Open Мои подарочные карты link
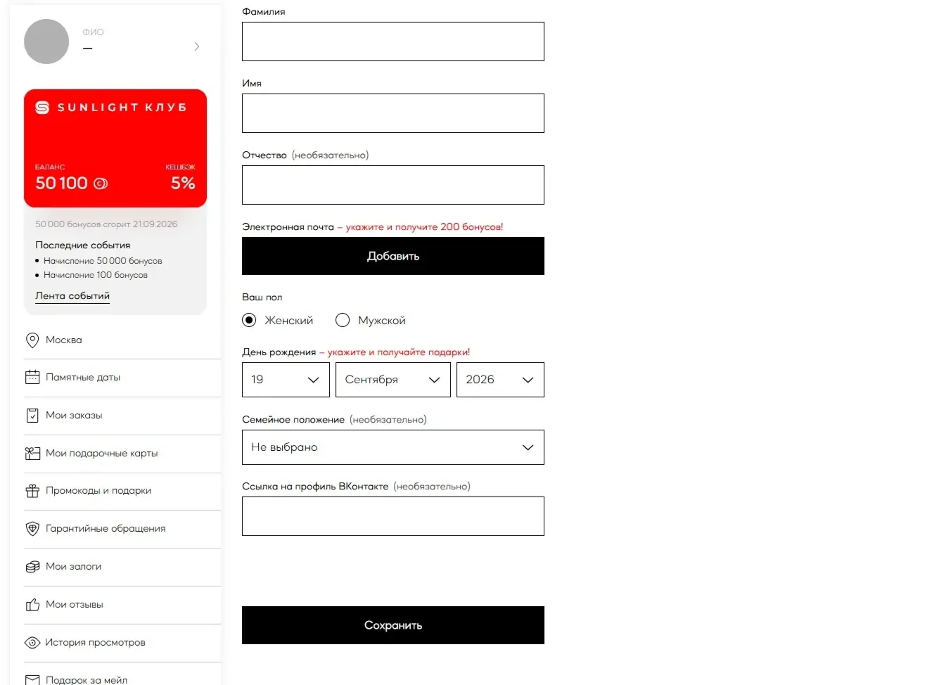This screenshot has height=685, width=939. coord(122,454)
